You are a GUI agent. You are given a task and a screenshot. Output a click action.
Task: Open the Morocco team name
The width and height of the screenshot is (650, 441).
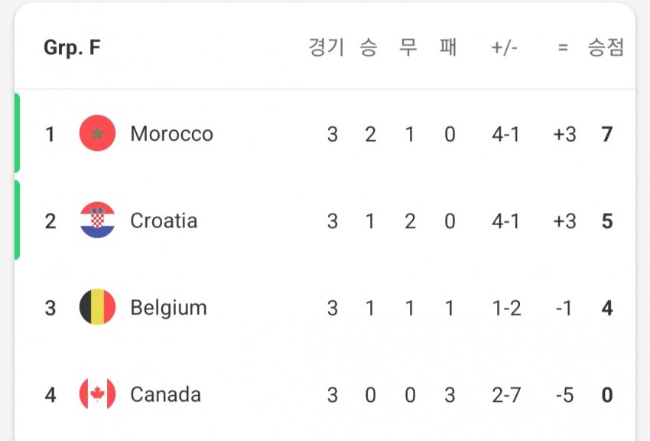point(171,134)
